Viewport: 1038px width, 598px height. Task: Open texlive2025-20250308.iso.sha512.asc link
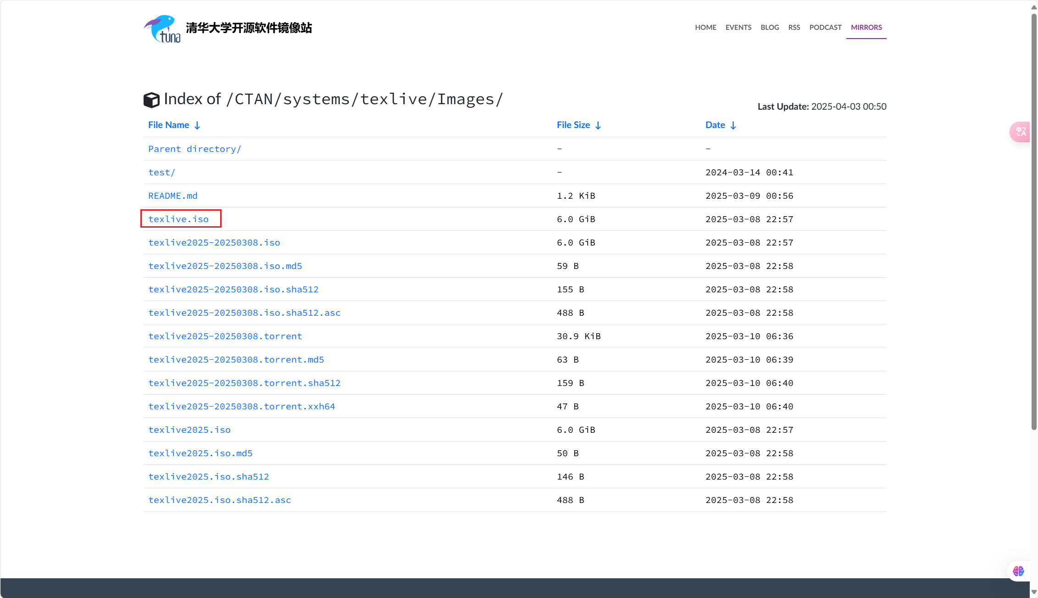pos(244,313)
